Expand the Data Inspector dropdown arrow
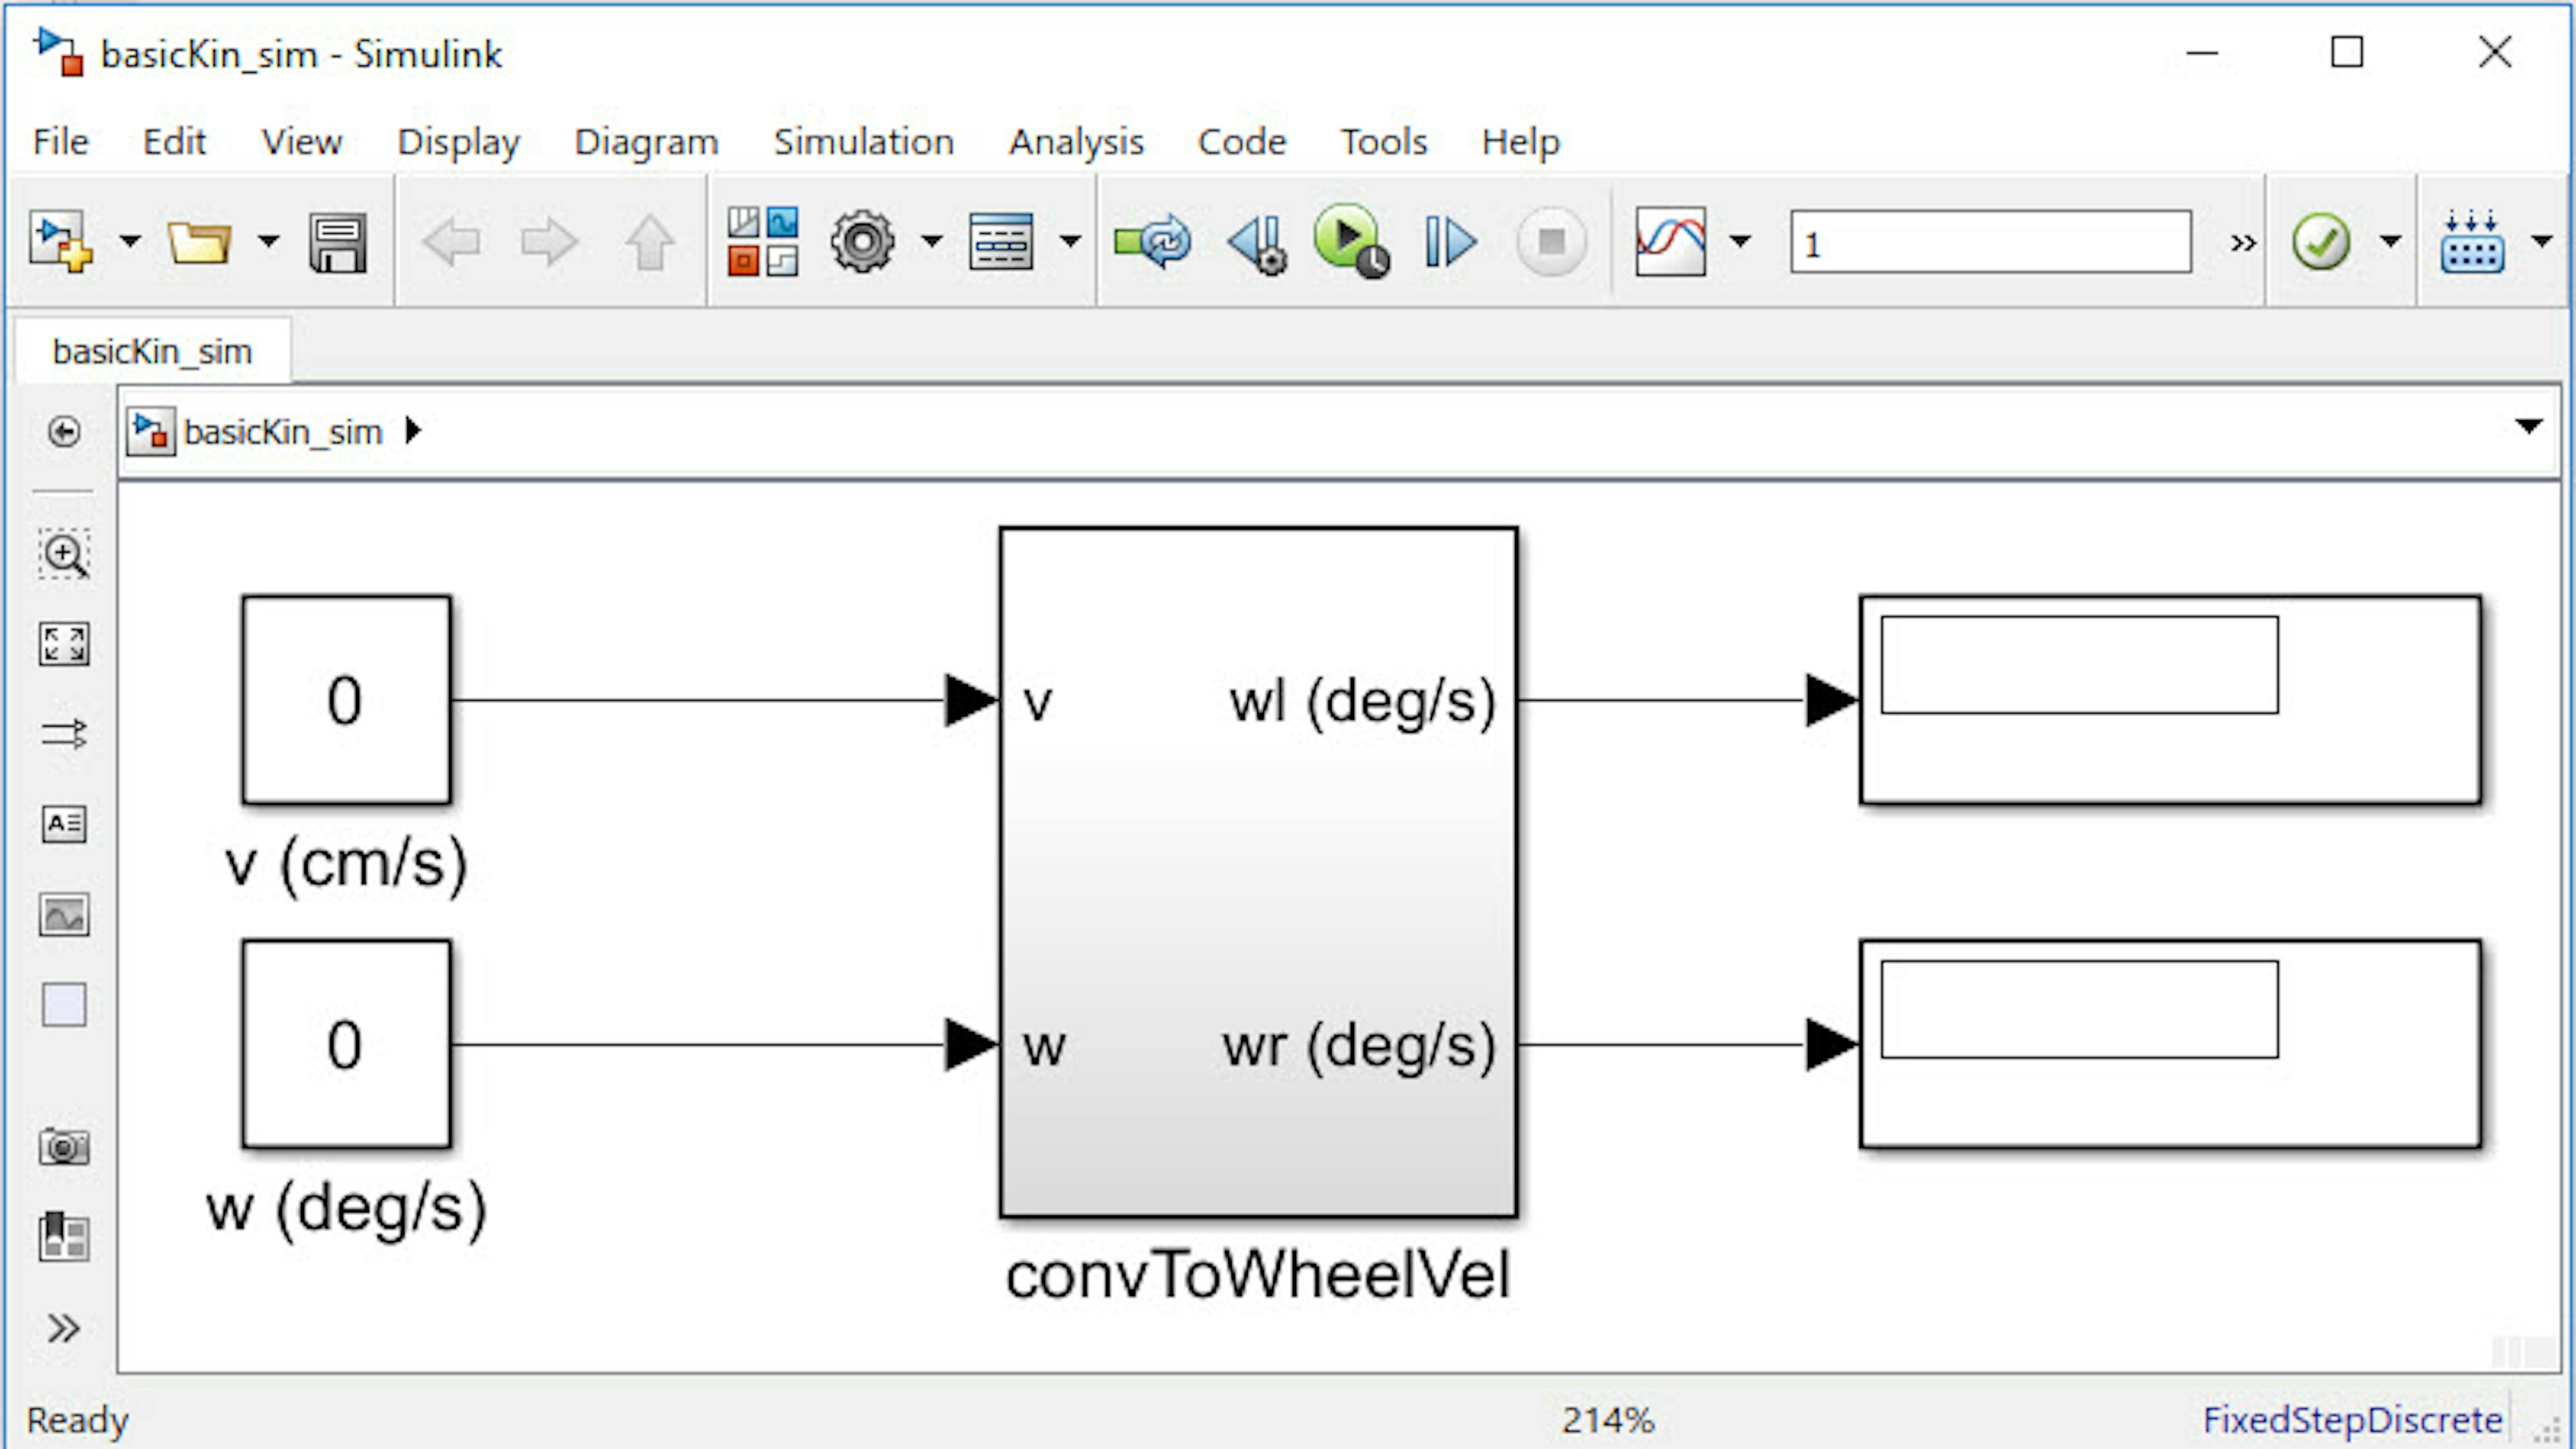Image resolution: width=2576 pixels, height=1449 pixels. [x=1740, y=241]
